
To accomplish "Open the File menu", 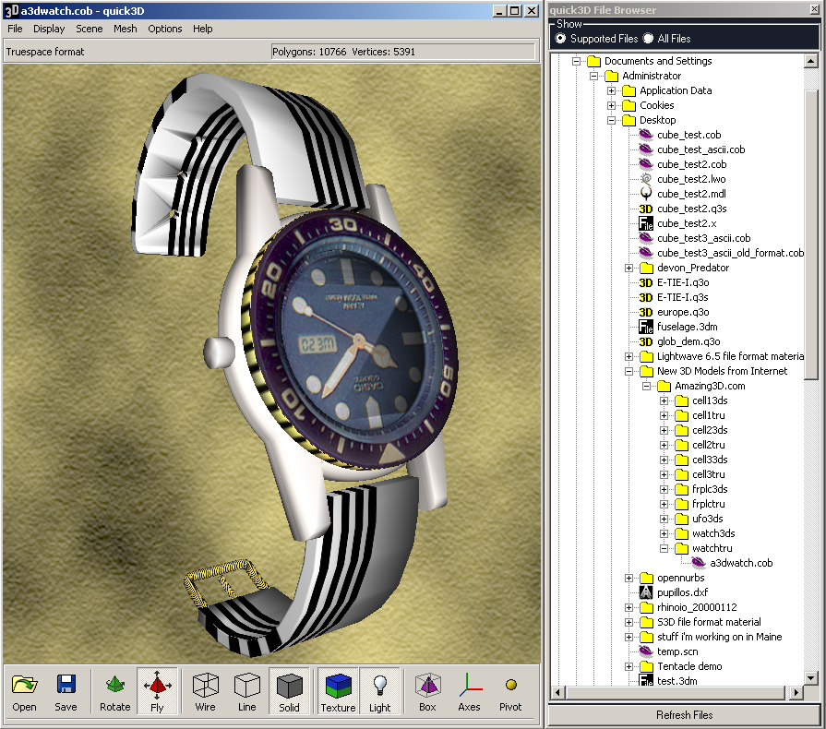I will (15, 29).
